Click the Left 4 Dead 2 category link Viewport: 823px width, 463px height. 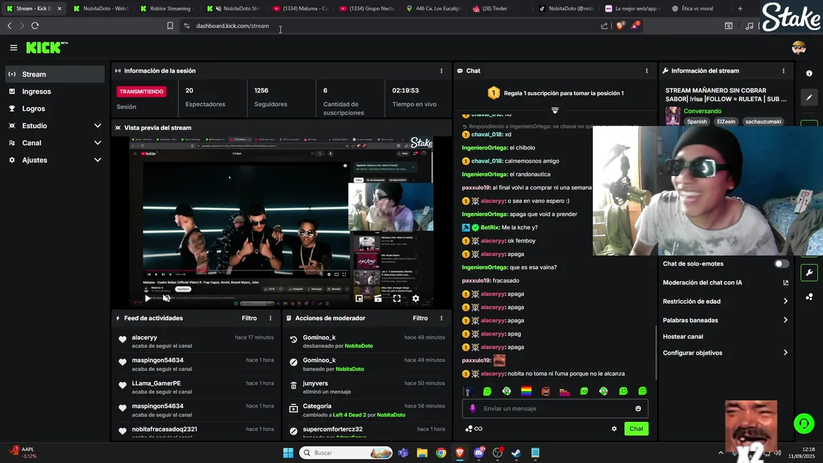[x=351, y=415]
